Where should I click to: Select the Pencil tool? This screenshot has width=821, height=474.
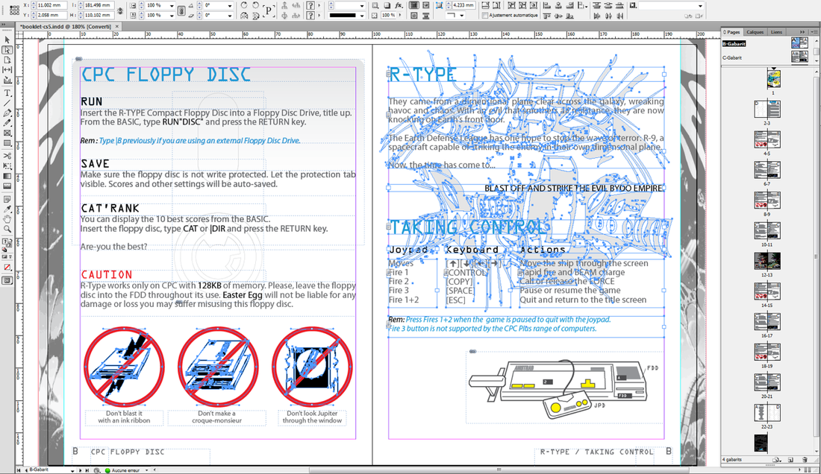pyautogui.click(x=7, y=123)
